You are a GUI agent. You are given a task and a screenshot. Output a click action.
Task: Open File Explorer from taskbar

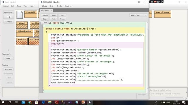50,102
